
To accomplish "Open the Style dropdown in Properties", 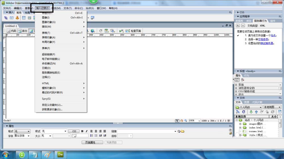I will pyautogui.click(x=54, y=131).
